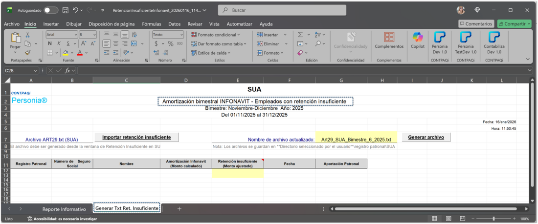The height and width of the screenshot is (224, 538).
Task: Switch to Reporte Informativo sheet tab
Action: [x=64, y=209]
